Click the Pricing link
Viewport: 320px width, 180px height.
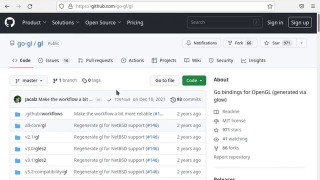point(135,22)
